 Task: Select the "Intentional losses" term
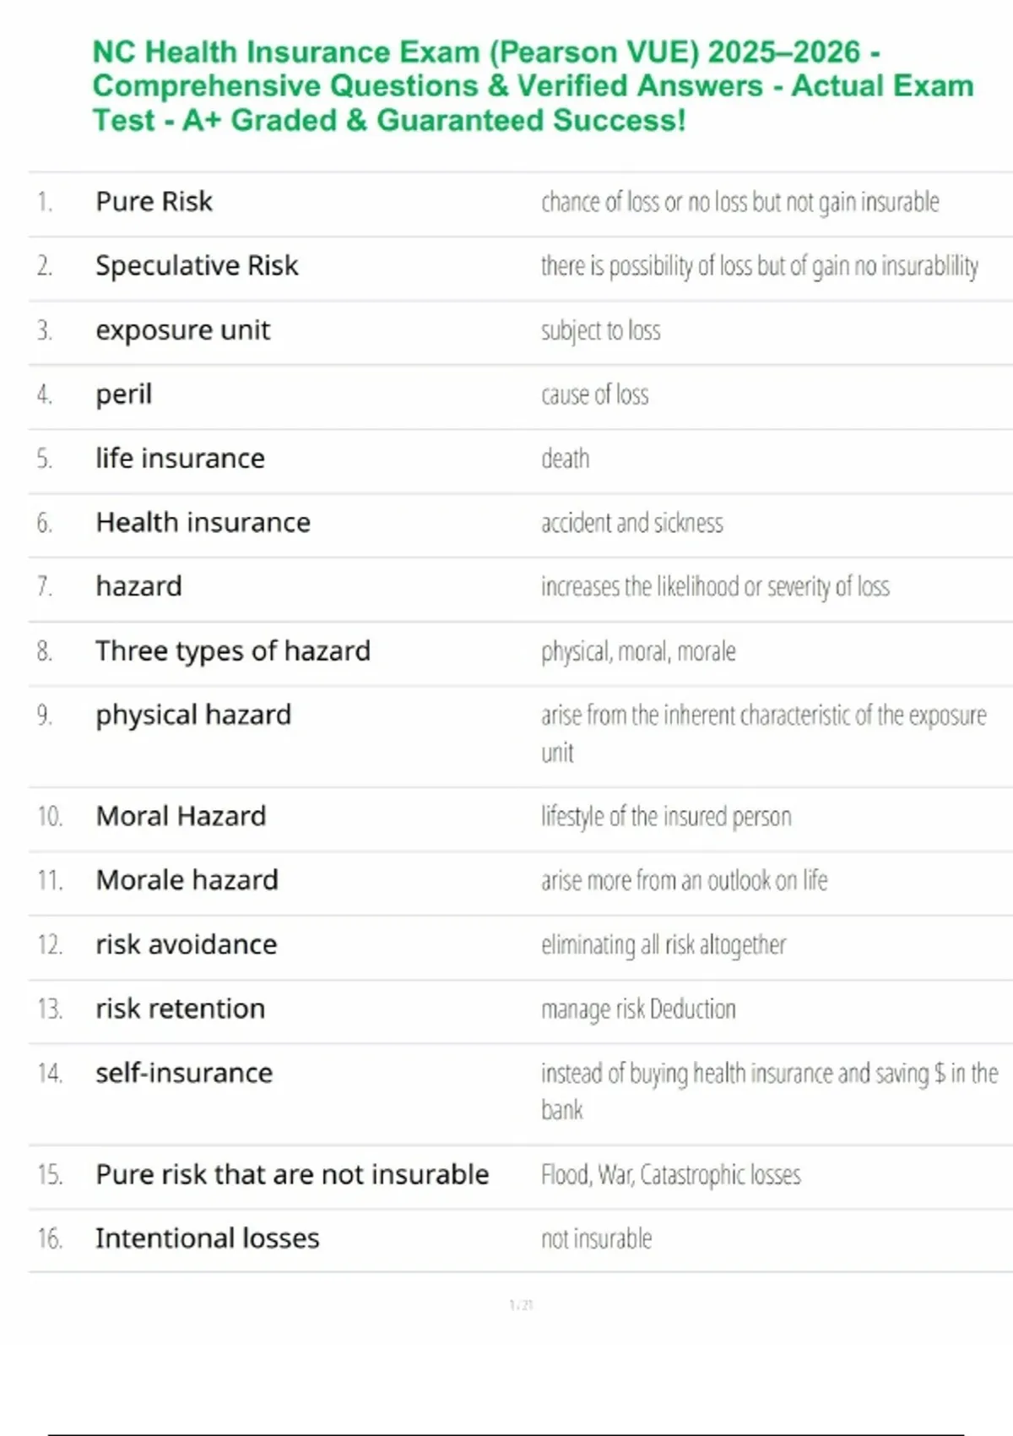pyautogui.click(x=207, y=1238)
